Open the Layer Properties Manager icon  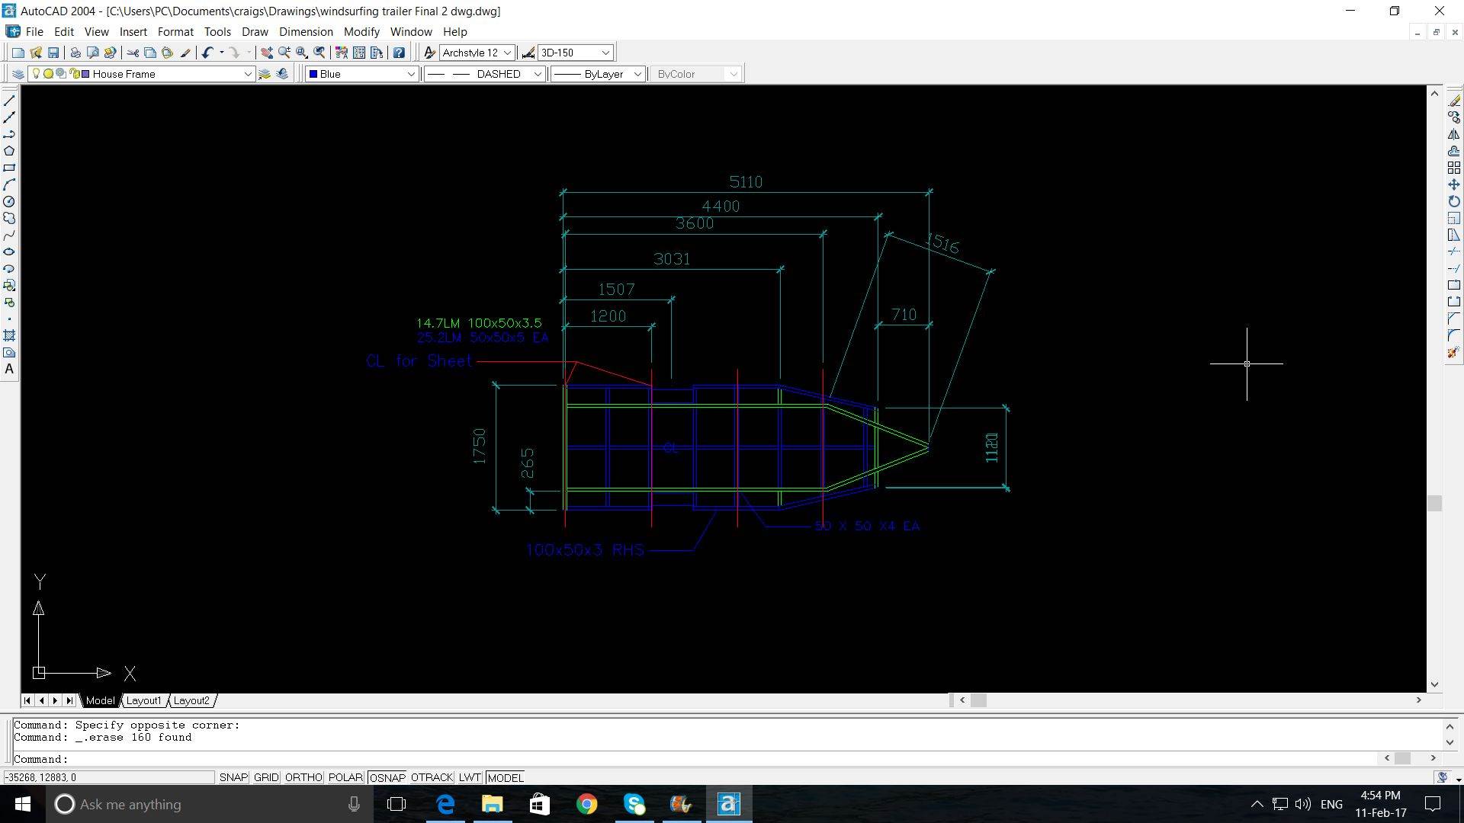click(18, 74)
